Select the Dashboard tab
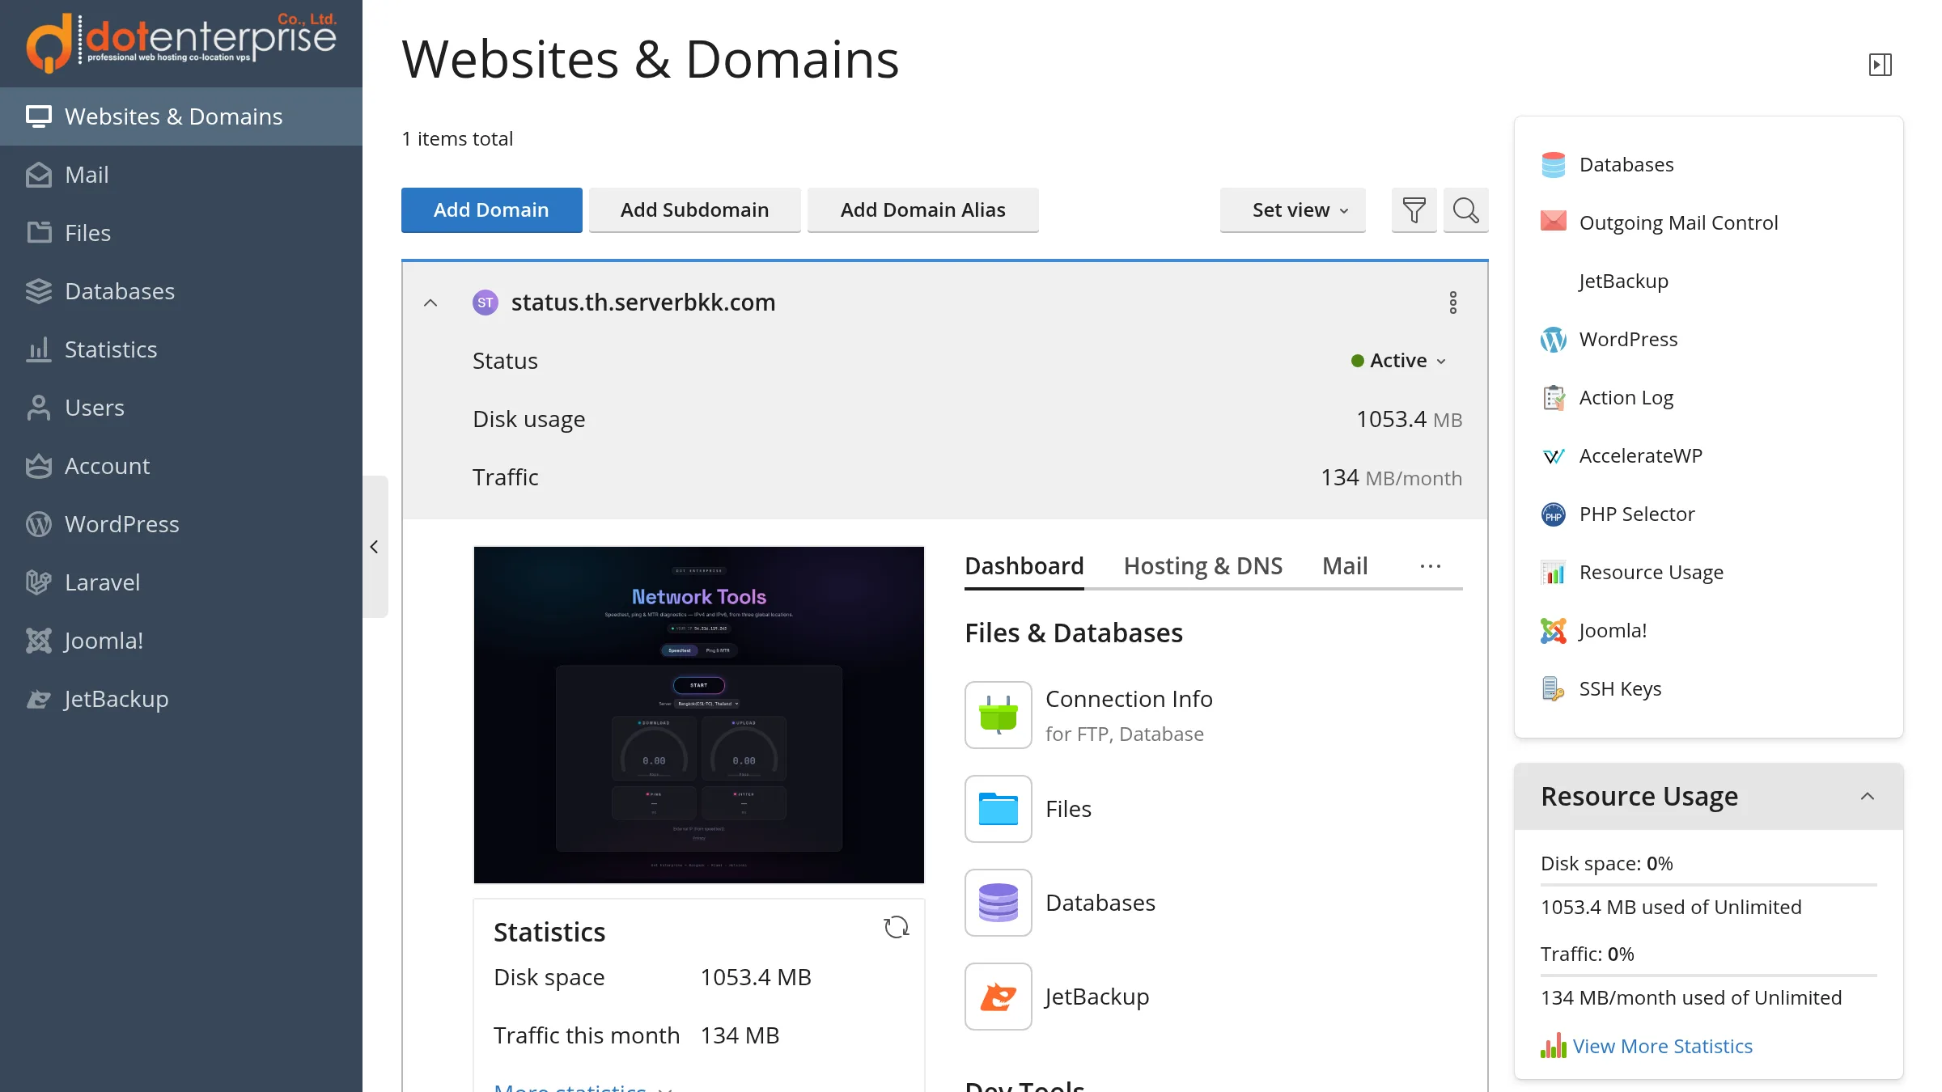Viewport: 1942px width, 1092px height. (x=1024, y=566)
